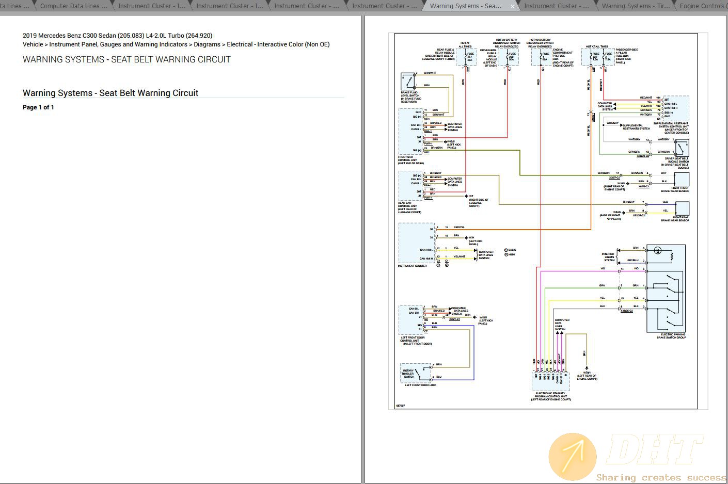
Task: Click the 'BRAKE FLUID LEVEL SWITCH' label
Action: point(411,97)
